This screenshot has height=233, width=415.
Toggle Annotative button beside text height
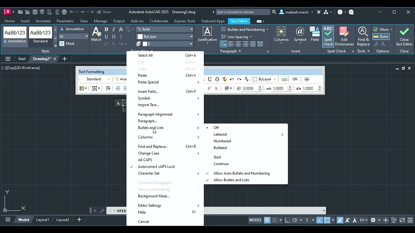72,29
